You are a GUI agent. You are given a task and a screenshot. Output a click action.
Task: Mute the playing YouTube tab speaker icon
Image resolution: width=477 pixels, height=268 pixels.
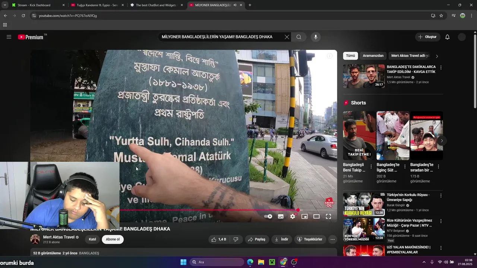235,5
